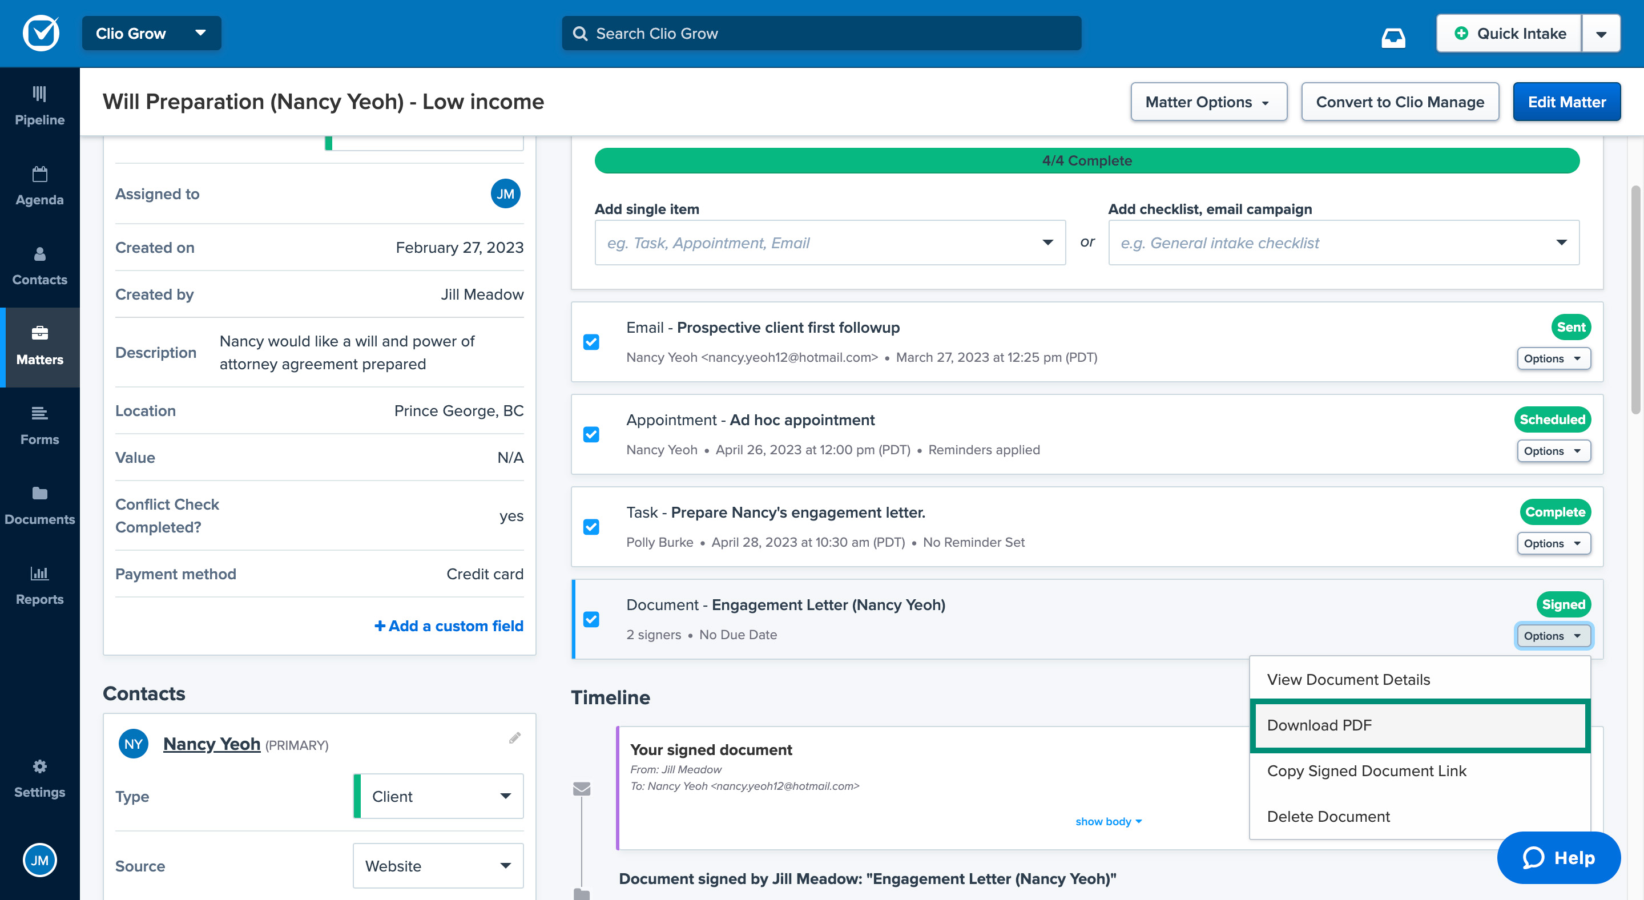Image resolution: width=1644 pixels, height=900 pixels.
Task: Open Options for the engagement letter task
Action: 1553,543
